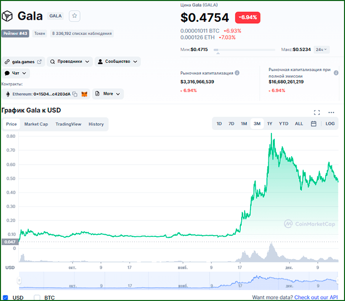This screenshot has width=345, height=301.
Task: Open the TradingView chart tab
Action: (68, 124)
